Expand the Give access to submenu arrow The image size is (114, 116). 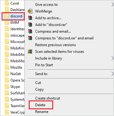[112, 5]
